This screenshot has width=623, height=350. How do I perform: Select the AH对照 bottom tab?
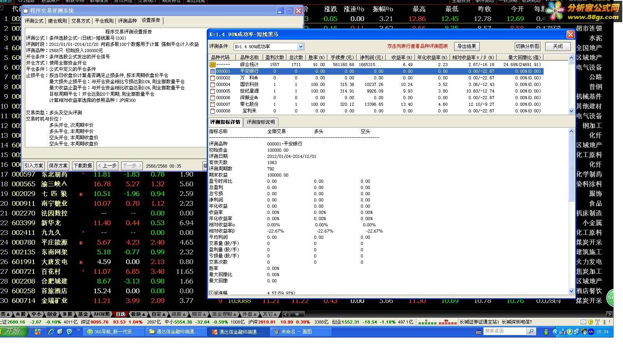tap(102, 314)
